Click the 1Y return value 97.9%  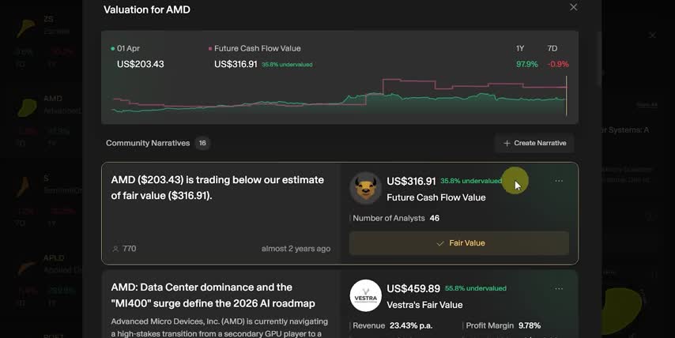(x=527, y=64)
